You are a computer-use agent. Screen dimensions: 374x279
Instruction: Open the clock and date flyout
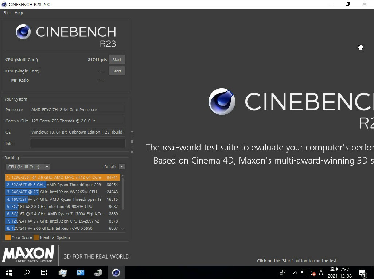(339, 272)
